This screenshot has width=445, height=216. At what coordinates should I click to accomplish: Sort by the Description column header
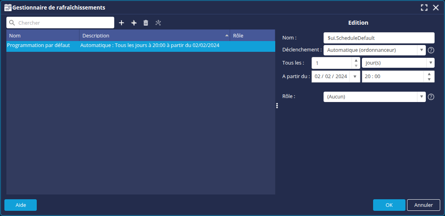coord(155,35)
